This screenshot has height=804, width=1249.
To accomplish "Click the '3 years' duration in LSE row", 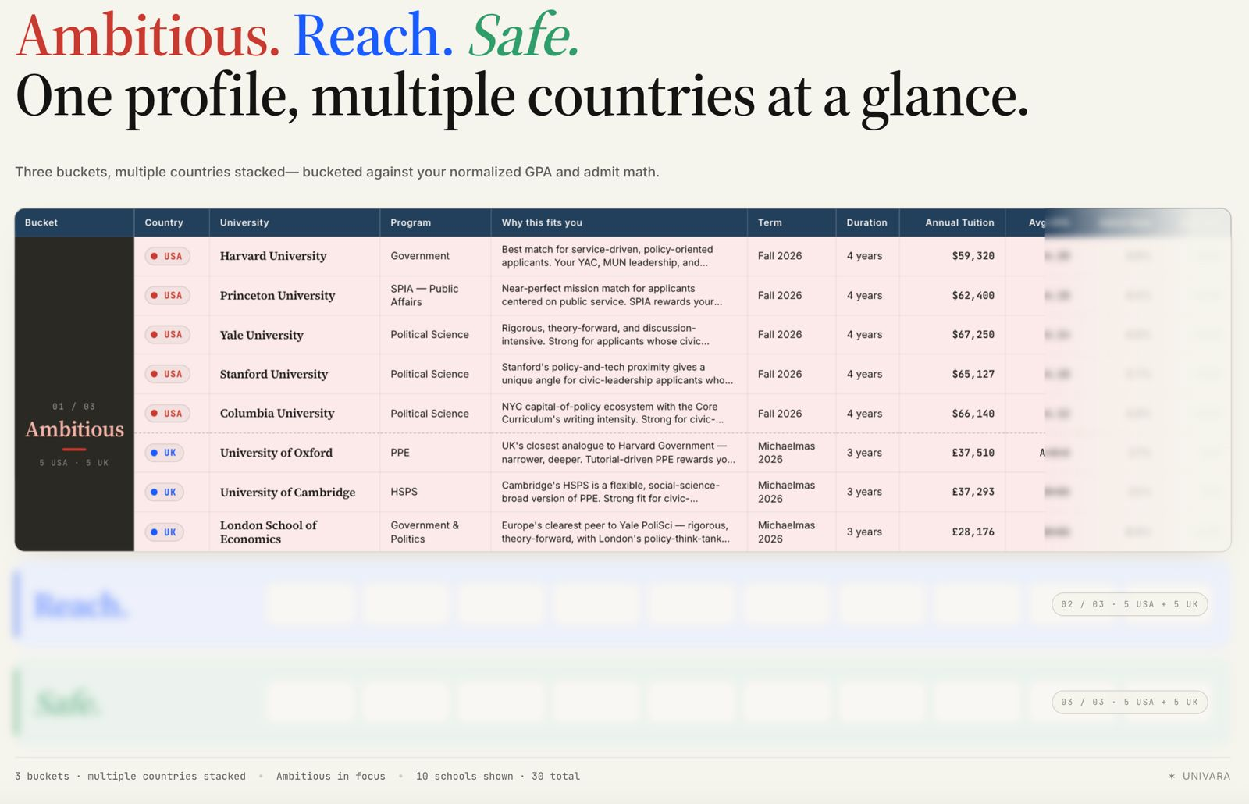I will (864, 532).
